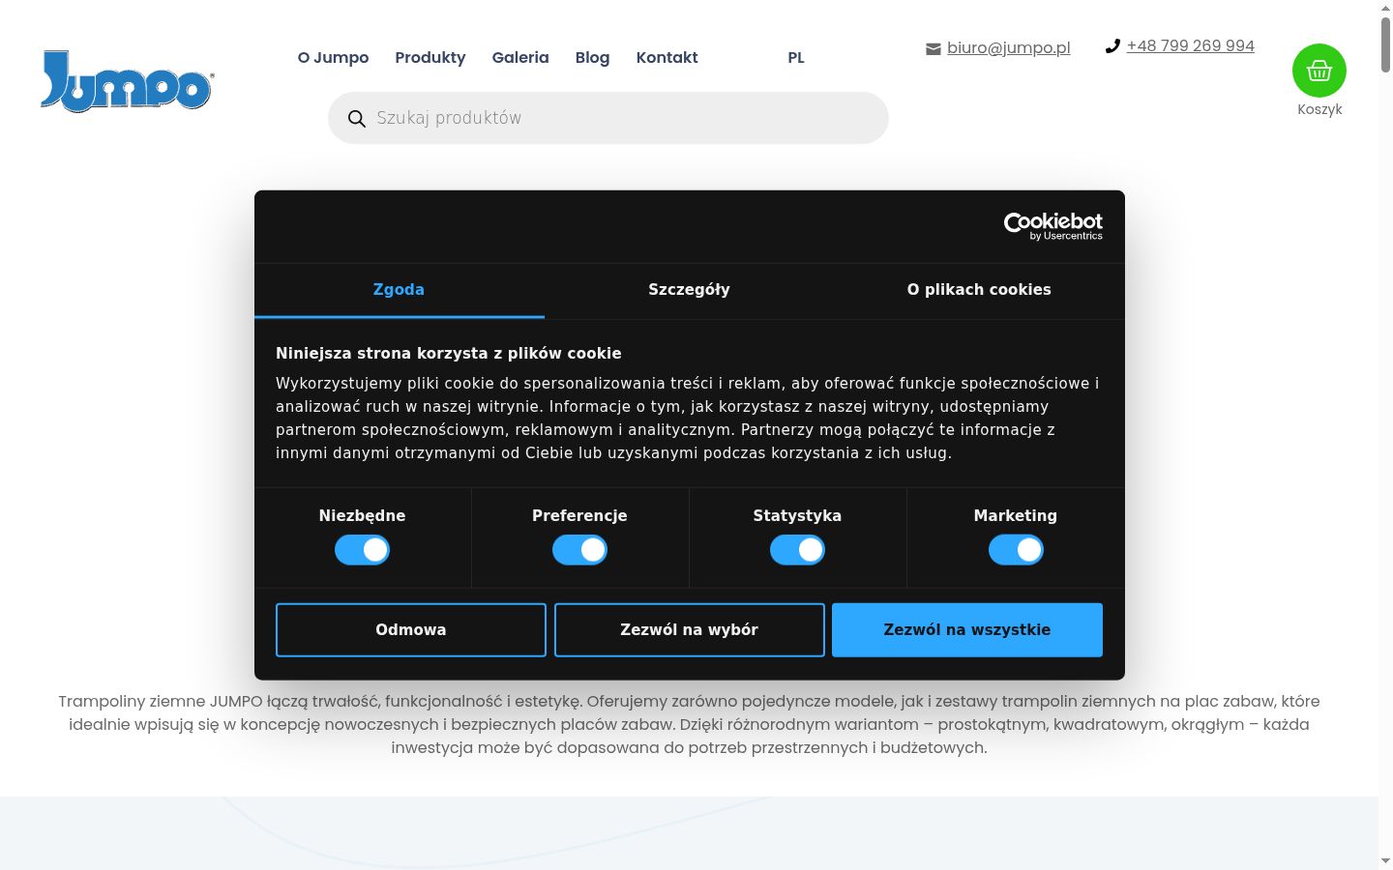Screen dimensions: 1393x870
Task: Click the Koszyk label under the basket
Action: [x=1319, y=109]
